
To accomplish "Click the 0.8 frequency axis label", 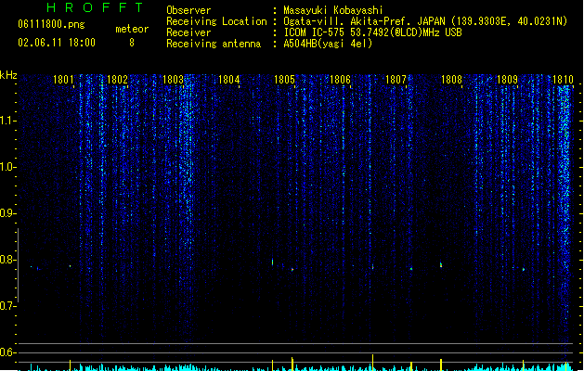I will pos(7,260).
